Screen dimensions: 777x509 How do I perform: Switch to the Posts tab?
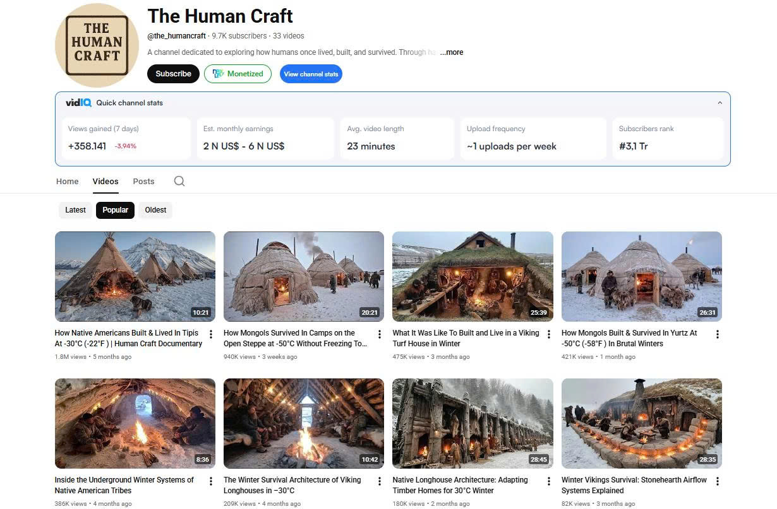[x=143, y=181]
